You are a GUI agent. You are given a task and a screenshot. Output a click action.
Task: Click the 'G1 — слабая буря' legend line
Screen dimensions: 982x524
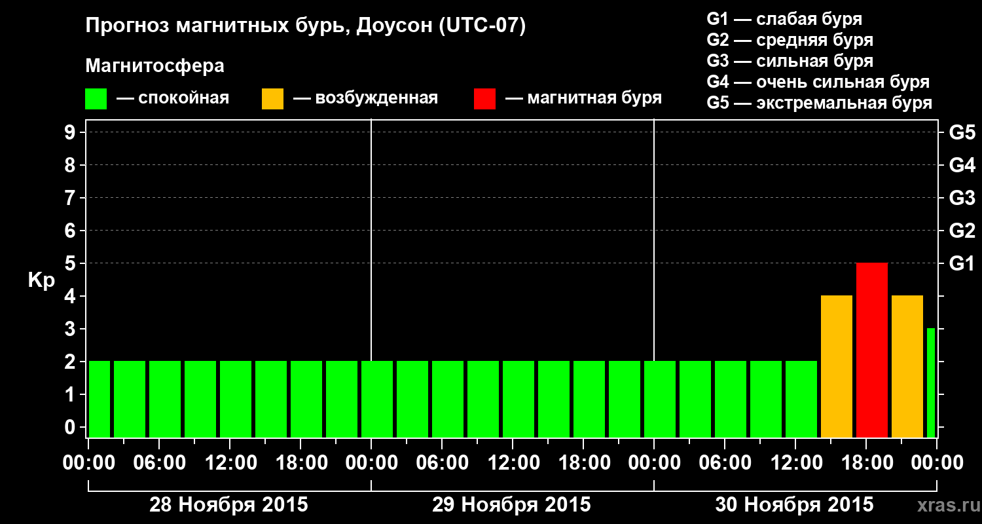[784, 19]
